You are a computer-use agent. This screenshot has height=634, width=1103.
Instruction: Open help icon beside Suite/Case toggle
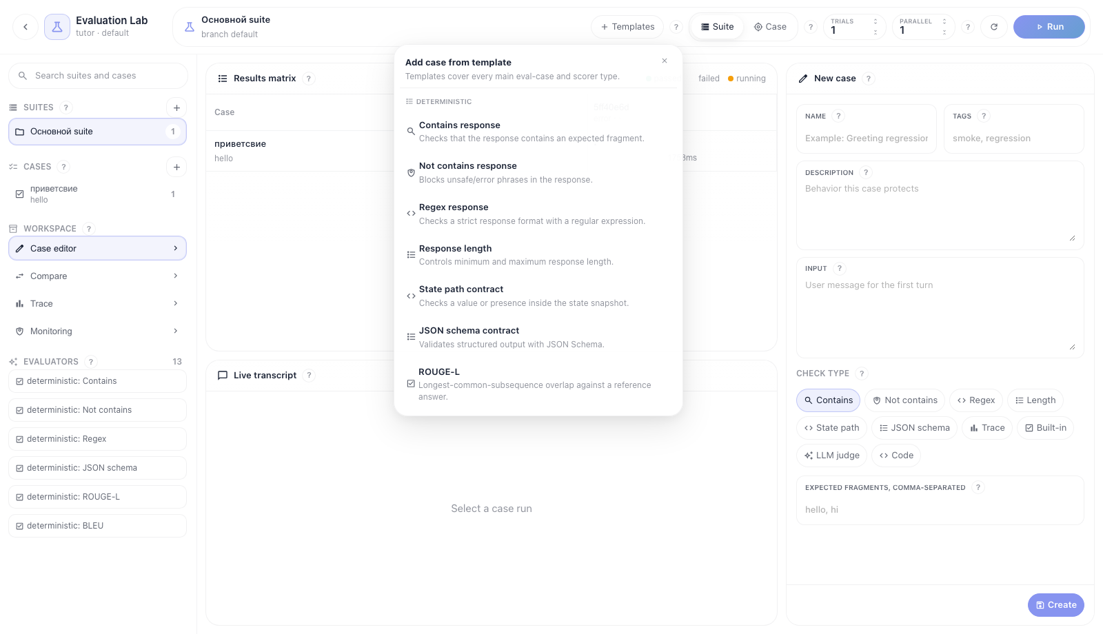[811, 27]
